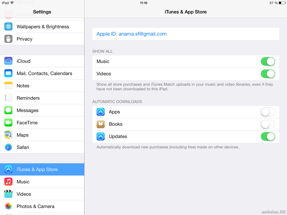Tap the App Store icon beside Apps

click(101, 112)
